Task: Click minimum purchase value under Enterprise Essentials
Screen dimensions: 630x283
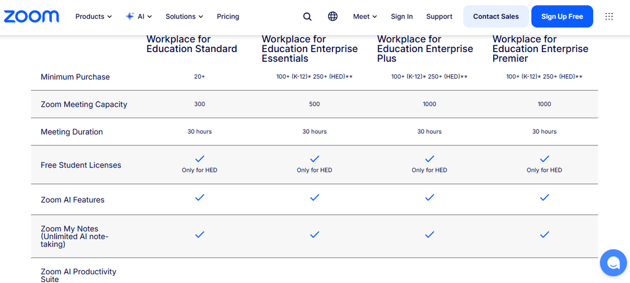Action: point(314,76)
